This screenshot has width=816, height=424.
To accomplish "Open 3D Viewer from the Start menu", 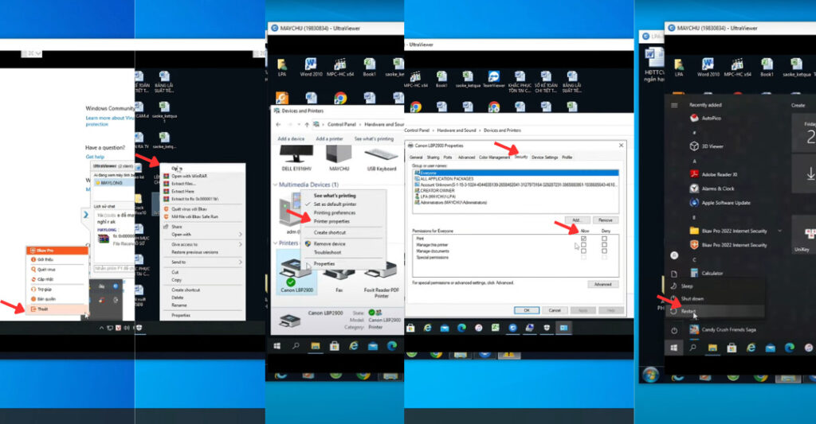I will click(x=706, y=146).
